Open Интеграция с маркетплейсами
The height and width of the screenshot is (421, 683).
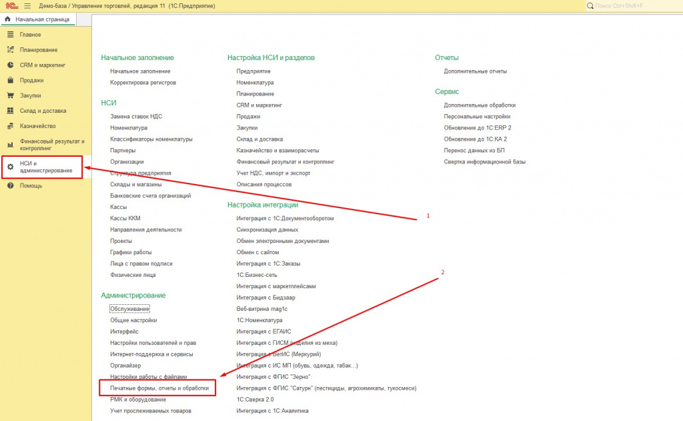click(275, 286)
